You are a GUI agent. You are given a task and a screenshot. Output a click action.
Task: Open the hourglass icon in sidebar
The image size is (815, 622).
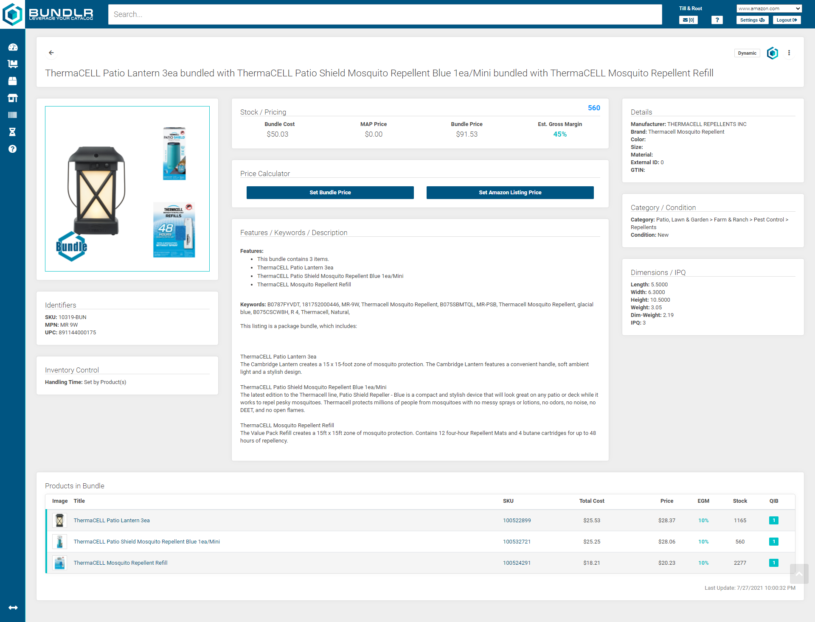point(13,132)
